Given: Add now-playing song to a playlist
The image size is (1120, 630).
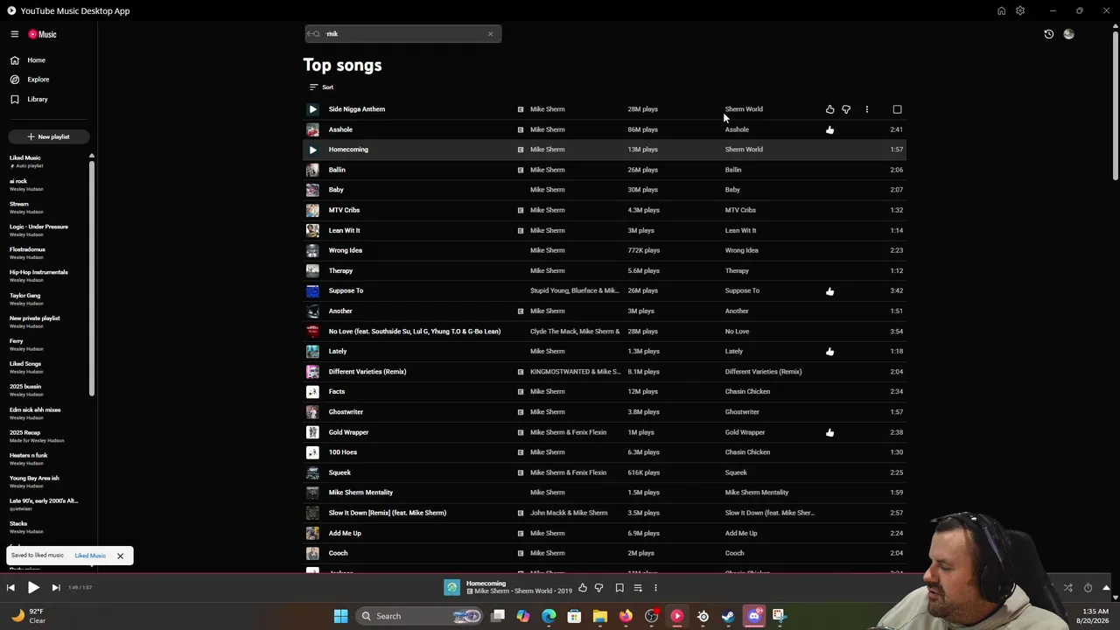Looking at the screenshot, I should pos(638,588).
